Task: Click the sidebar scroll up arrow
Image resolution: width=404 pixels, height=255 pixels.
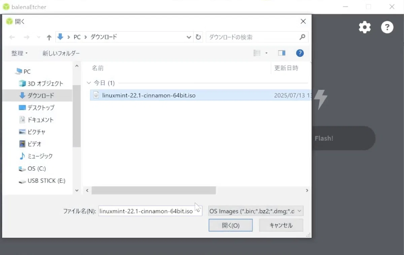Action: (77, 66)
